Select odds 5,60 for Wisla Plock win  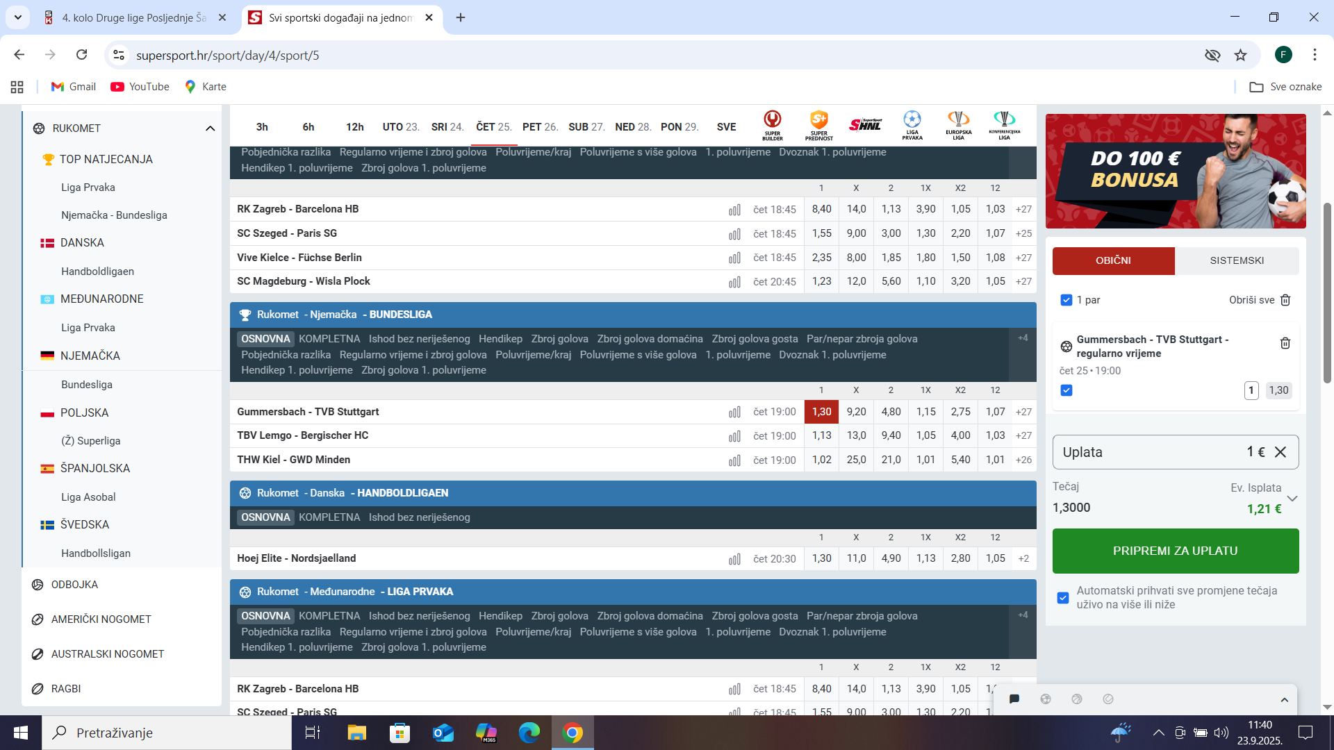tap(891, 281)
